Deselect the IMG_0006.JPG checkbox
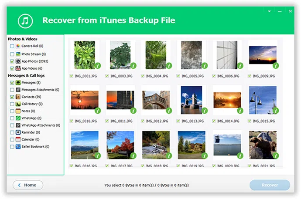This screenshot has width=301, height=199. tap(214, 76)
